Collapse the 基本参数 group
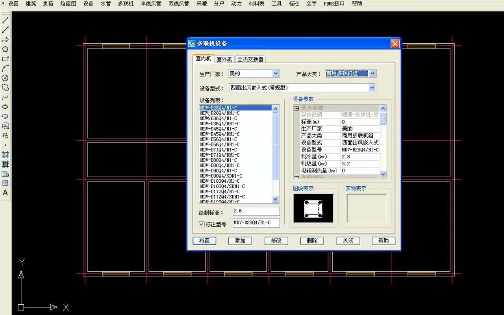 pyautogui.click(x=297, y=108)
